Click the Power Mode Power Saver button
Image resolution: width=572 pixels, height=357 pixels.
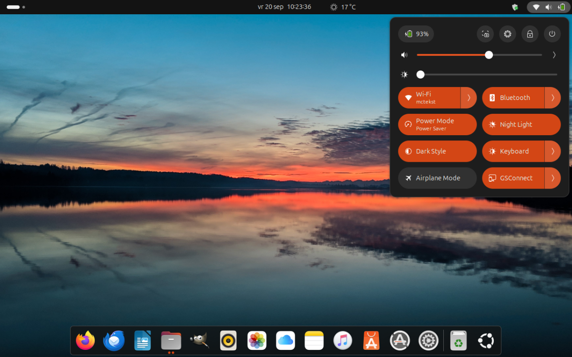pyautogui.click(x=437, y=125)
